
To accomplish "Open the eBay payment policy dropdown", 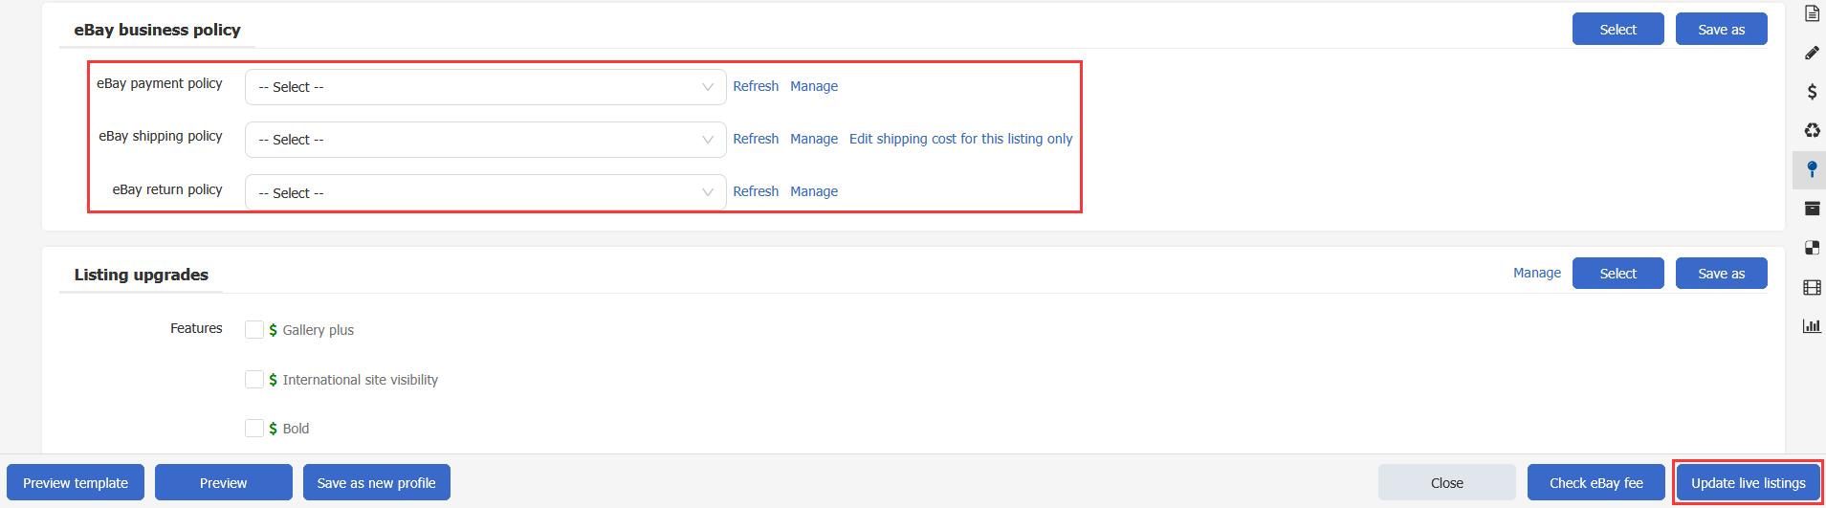I will [x=485, y=87].
